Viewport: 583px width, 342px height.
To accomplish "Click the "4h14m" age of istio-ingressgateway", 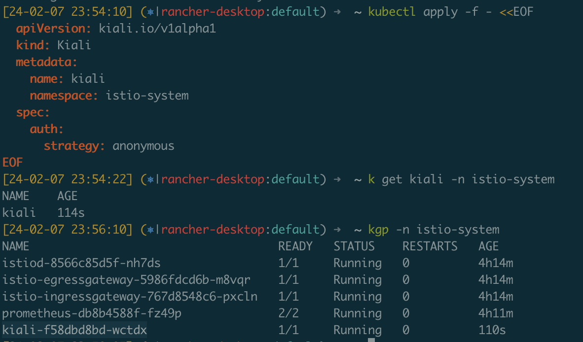I will [496, 297].
